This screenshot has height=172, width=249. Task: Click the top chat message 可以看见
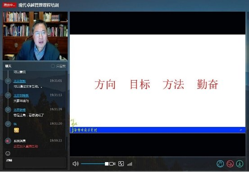[19, 72]
